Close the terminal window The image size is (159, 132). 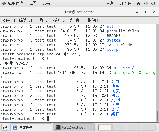154,12
